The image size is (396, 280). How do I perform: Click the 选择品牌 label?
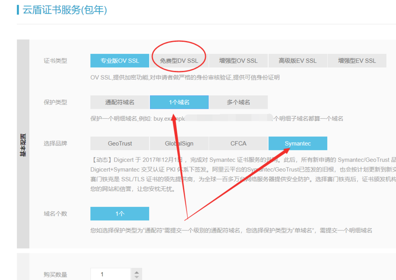coord(55,143)
